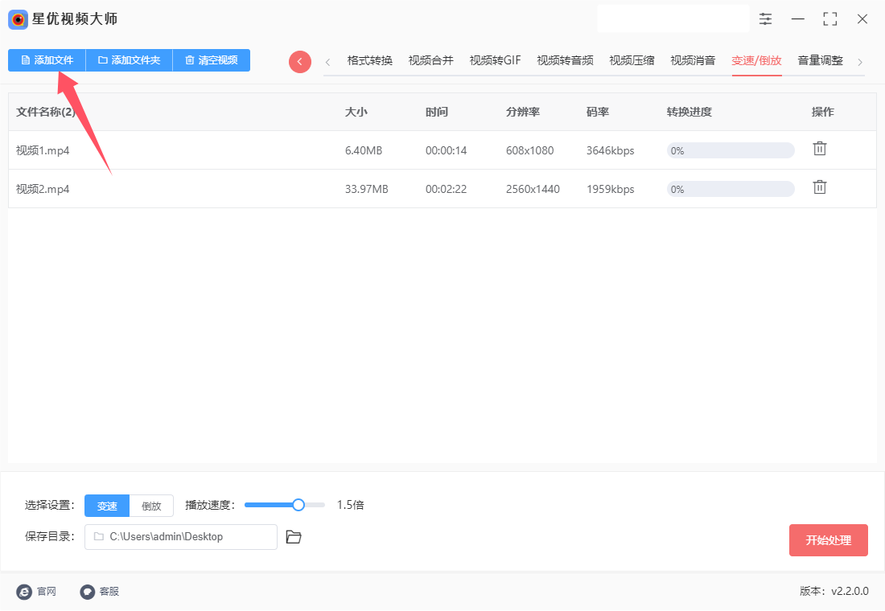Click 开始处理 to begin processing
The height and width of the screenshot is (611, 885).
click(828, 540)
